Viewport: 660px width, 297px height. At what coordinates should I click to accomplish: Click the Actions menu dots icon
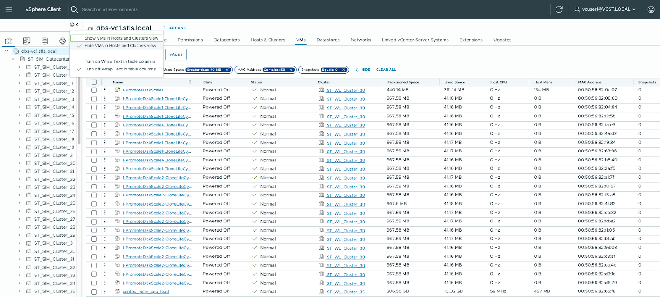click(164, 28)
